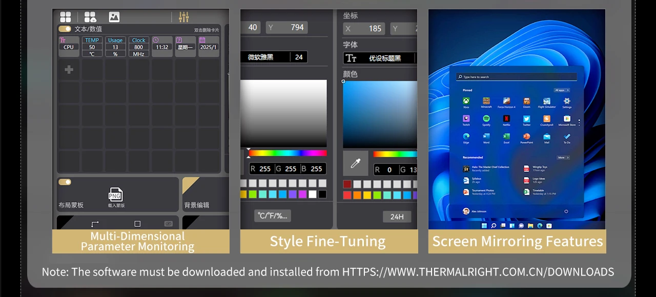Load a PNG mask file icon
This screenshot has width=656, height=297.
pyautogui.click(x=116, y=195)
